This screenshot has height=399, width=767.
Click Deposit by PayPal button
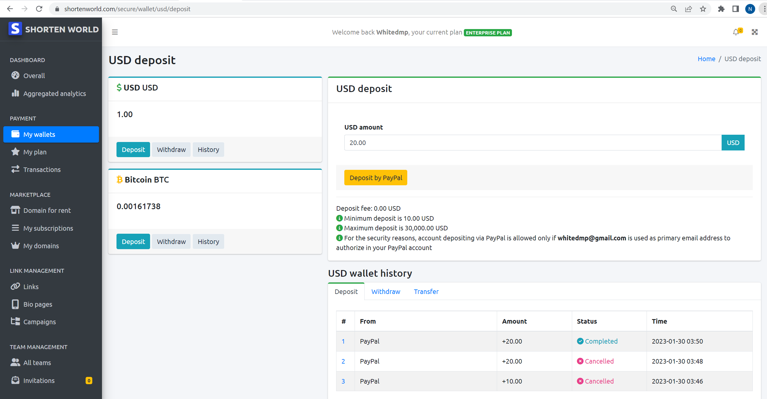tap(376, 178)
